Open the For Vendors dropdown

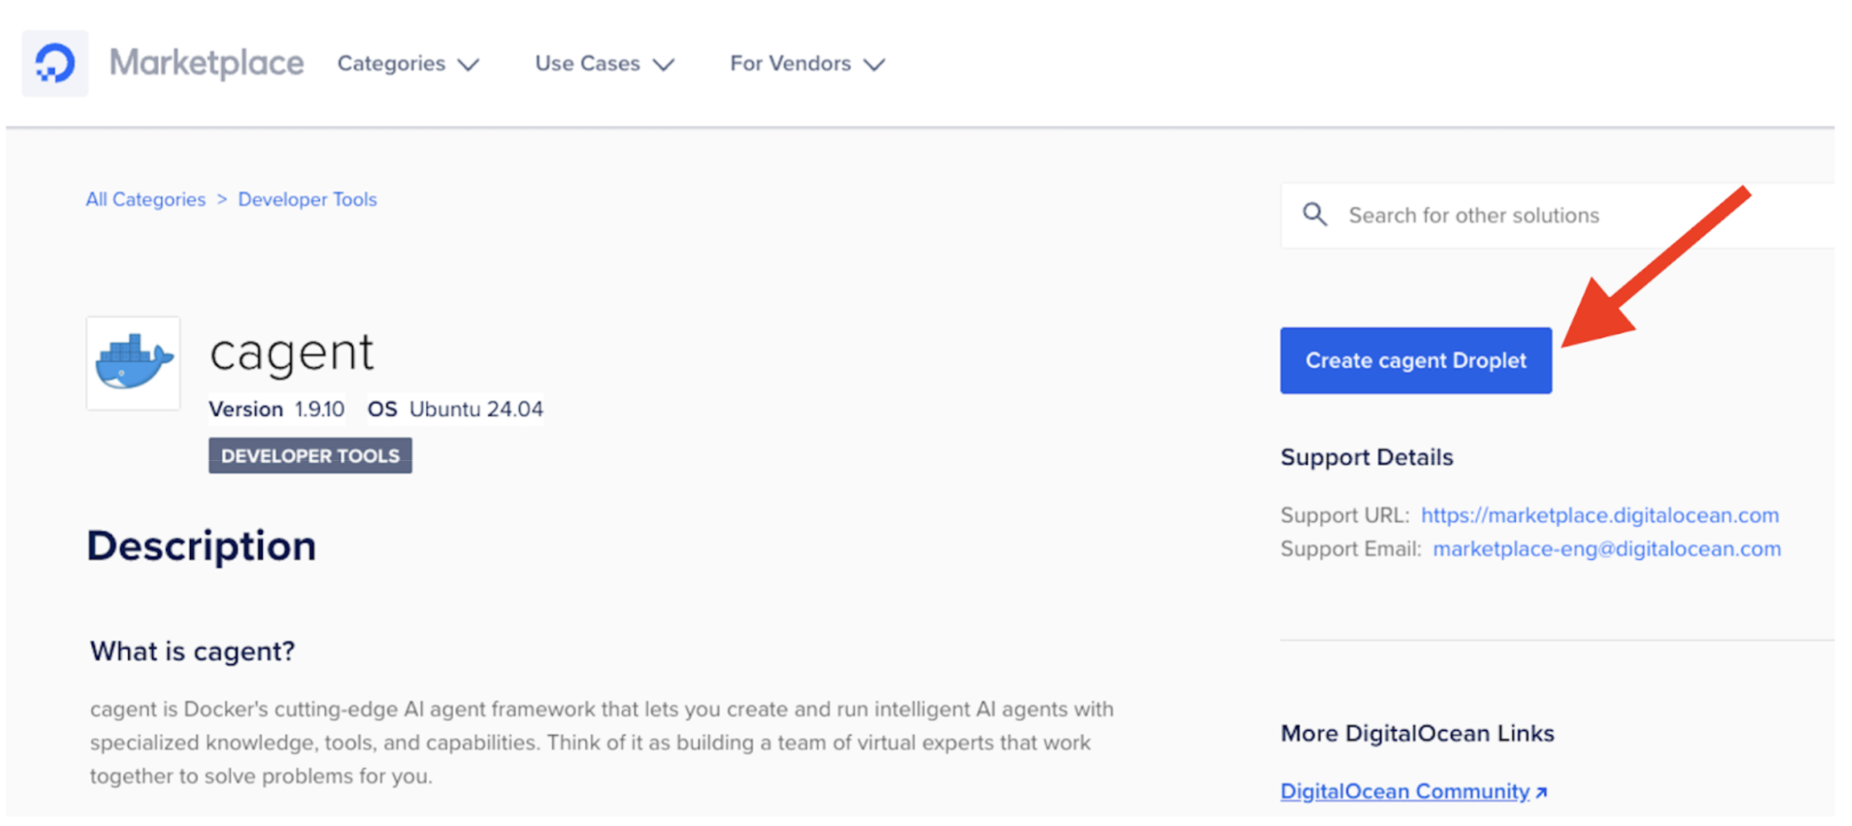click(x=806, y=64)
